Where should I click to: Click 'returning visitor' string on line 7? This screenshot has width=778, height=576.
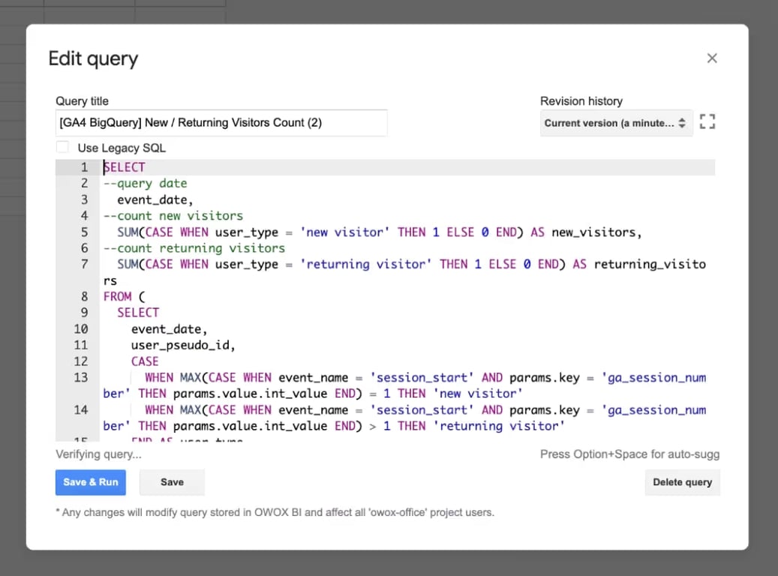point(365,265)
